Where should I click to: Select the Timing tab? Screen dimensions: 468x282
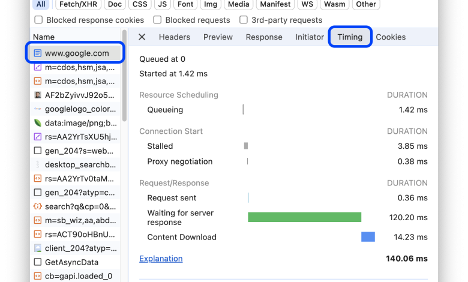point(350,37)
